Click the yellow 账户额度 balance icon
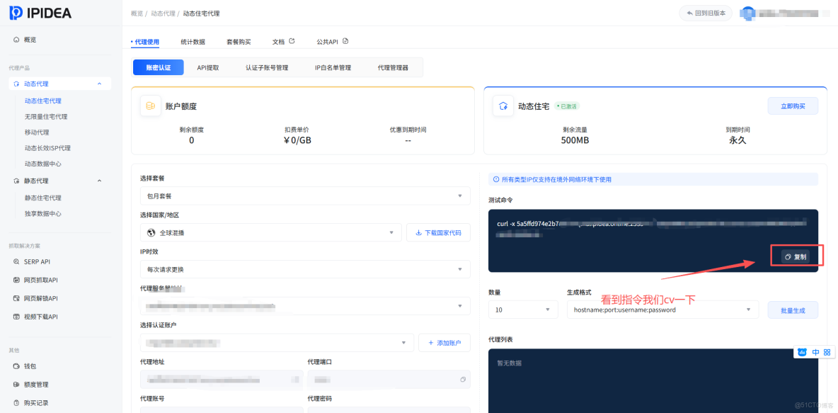Screen dimensions: 838x413 (x=151, y=106)
